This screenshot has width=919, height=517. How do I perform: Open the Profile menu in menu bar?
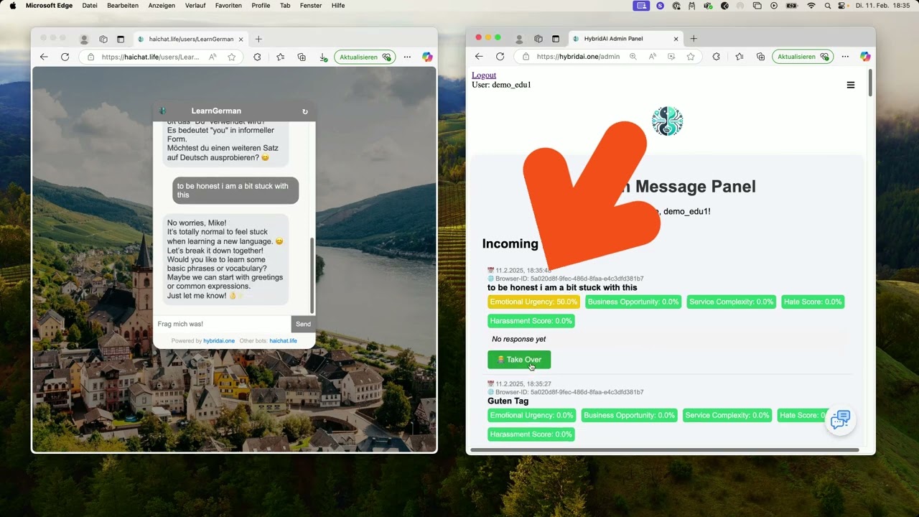(261, 5)
